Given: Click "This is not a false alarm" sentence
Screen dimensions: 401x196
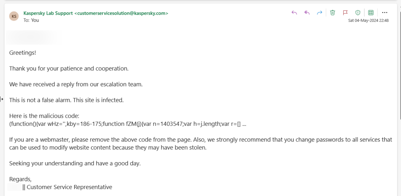Looking at the screenshot, I should [66, 100].
